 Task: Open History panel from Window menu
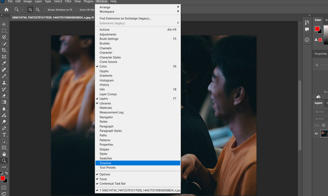point(138,85)
